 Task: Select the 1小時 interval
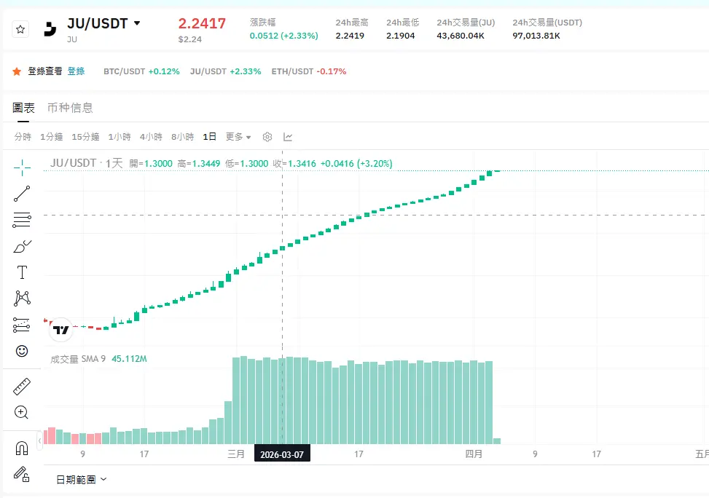[120, 136]
